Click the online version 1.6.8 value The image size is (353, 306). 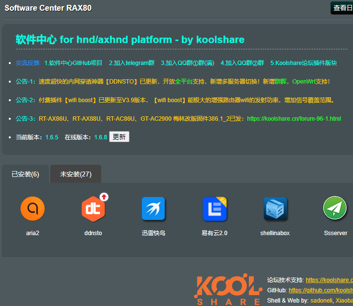point(101,137)
